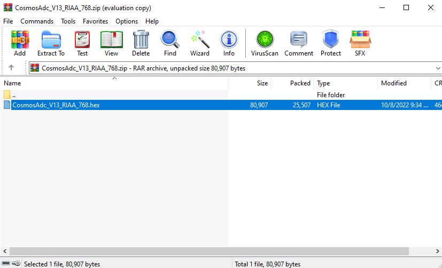Start VirusScan on the archive
Viewport: 442px width, 268px height.
click(x=265, y=40)
